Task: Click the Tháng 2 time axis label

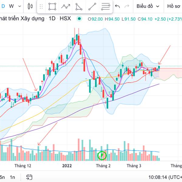Action: 103,166
